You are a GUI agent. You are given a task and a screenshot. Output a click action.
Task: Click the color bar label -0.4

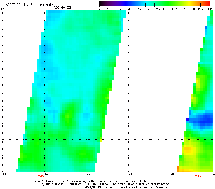pyautogui.click(x=127, y=9)
